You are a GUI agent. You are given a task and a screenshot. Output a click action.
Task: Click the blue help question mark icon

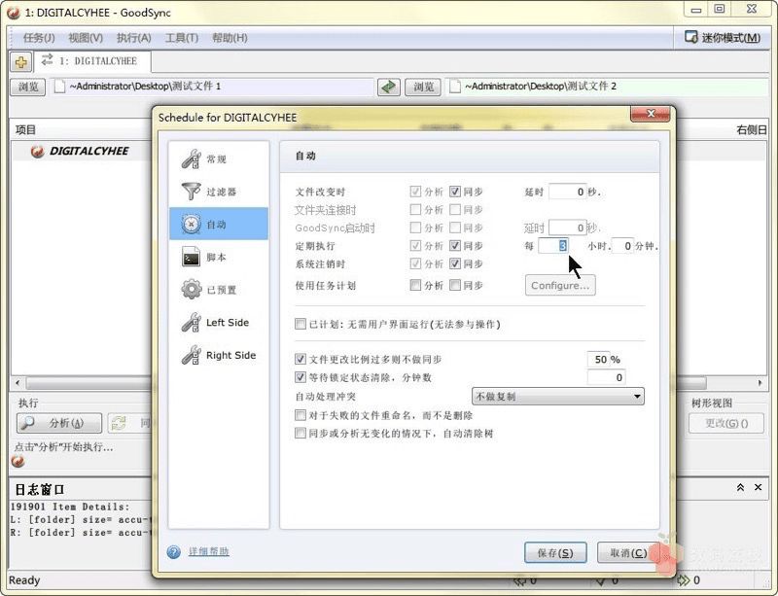click(x=174, y=552)
